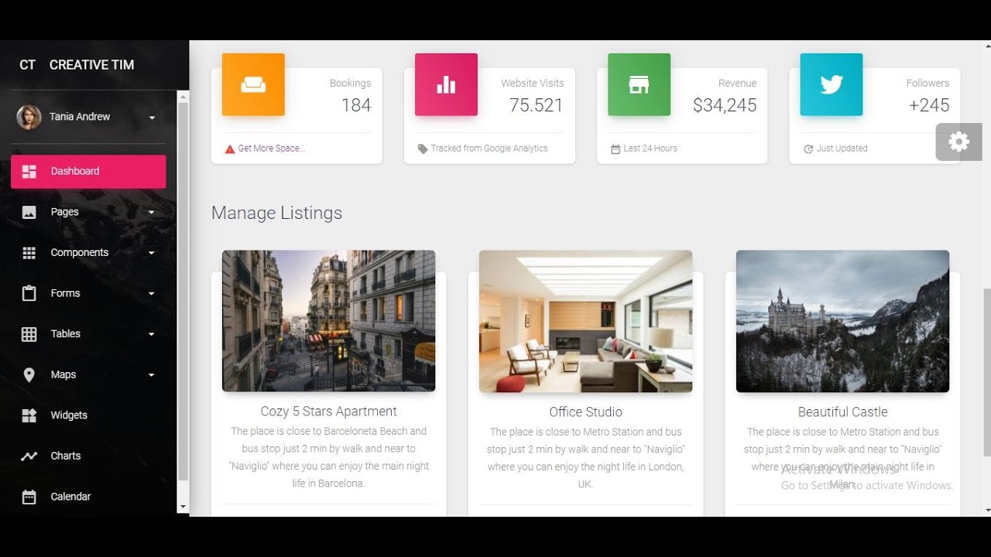This screenshot has height=557, width=991.
Task: Click Tania Andrew's avatar photo
Action: tap(29, 117)
